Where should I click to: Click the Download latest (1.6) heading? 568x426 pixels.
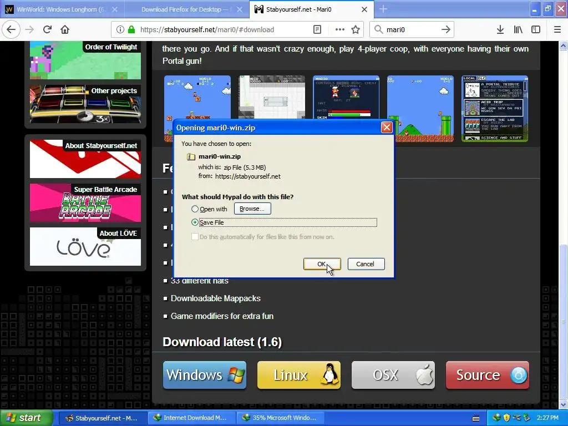(x=222, y=342)
